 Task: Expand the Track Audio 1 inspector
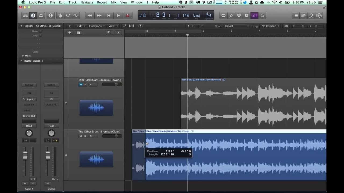[x=21, y=61]
